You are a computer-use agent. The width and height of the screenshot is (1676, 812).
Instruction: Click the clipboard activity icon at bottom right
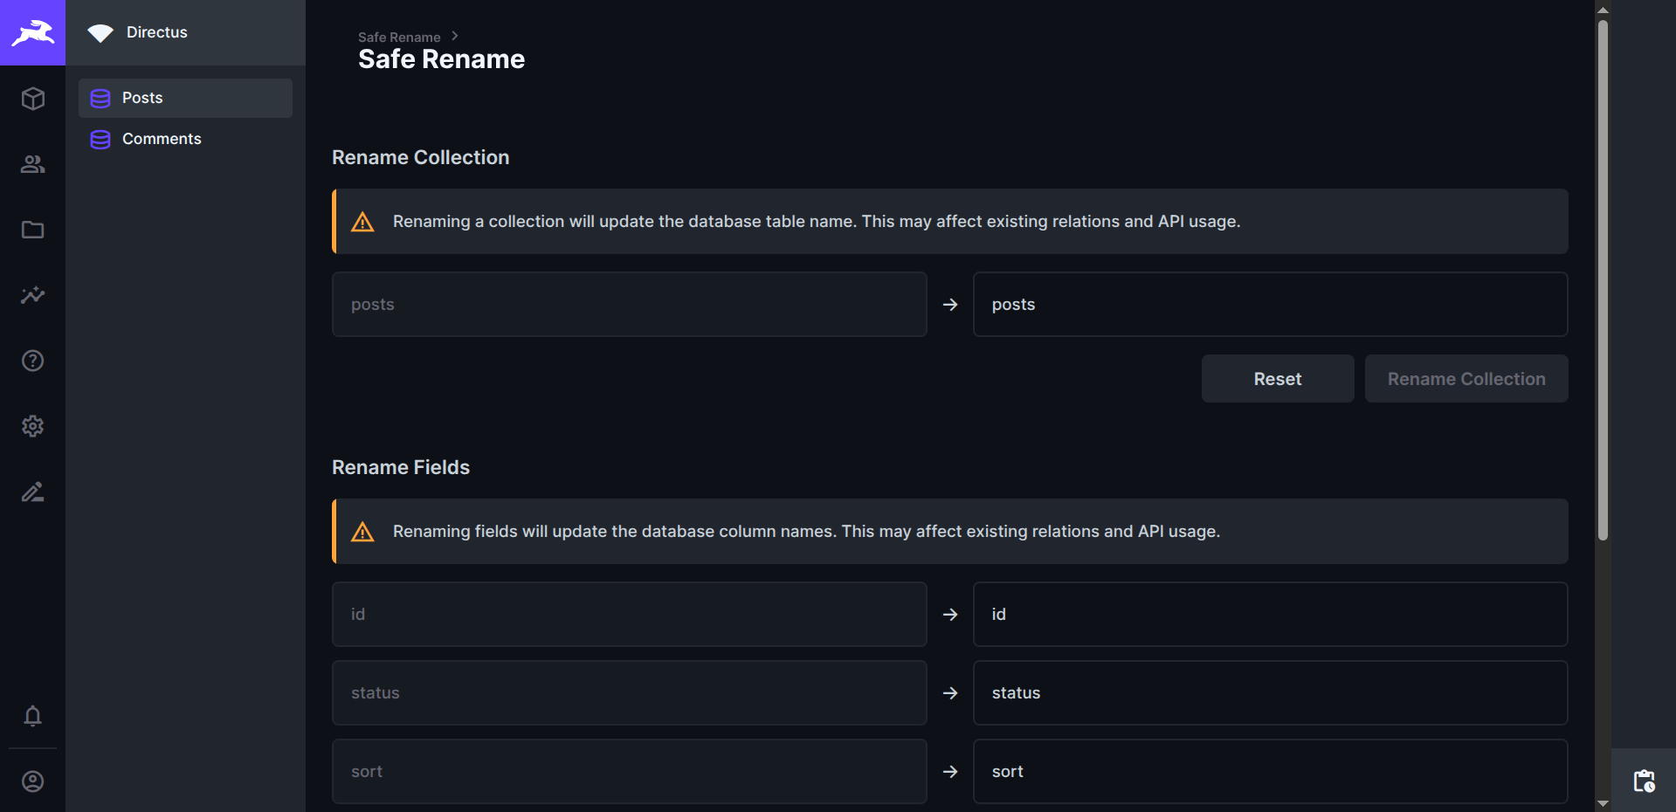1644,781
